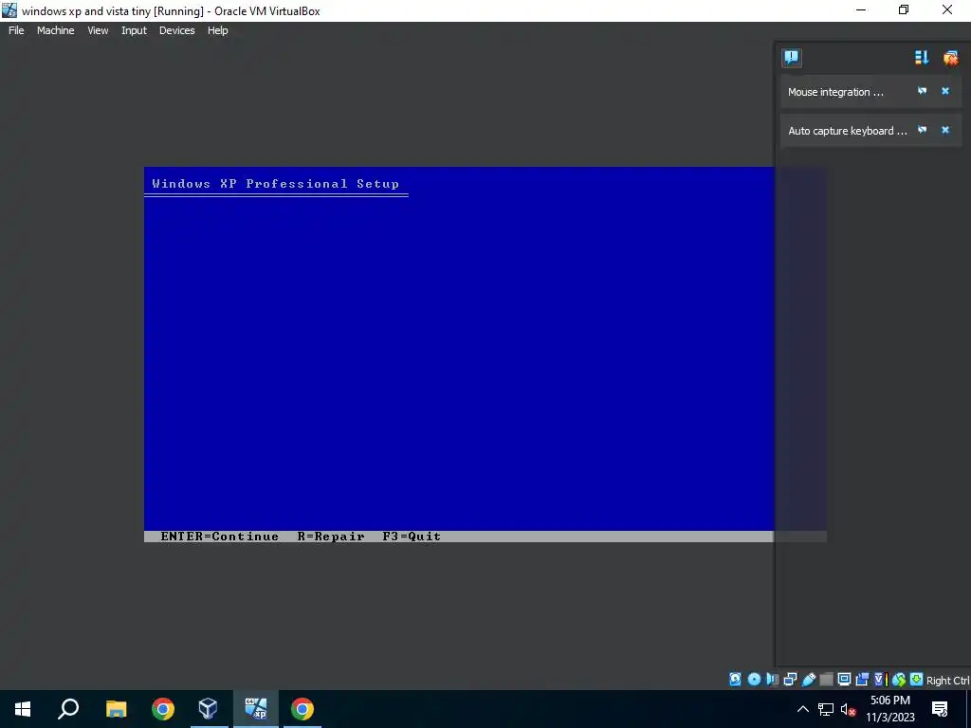Click the network adapters indicator
This screenshot has height=728, width=971.
790,679
